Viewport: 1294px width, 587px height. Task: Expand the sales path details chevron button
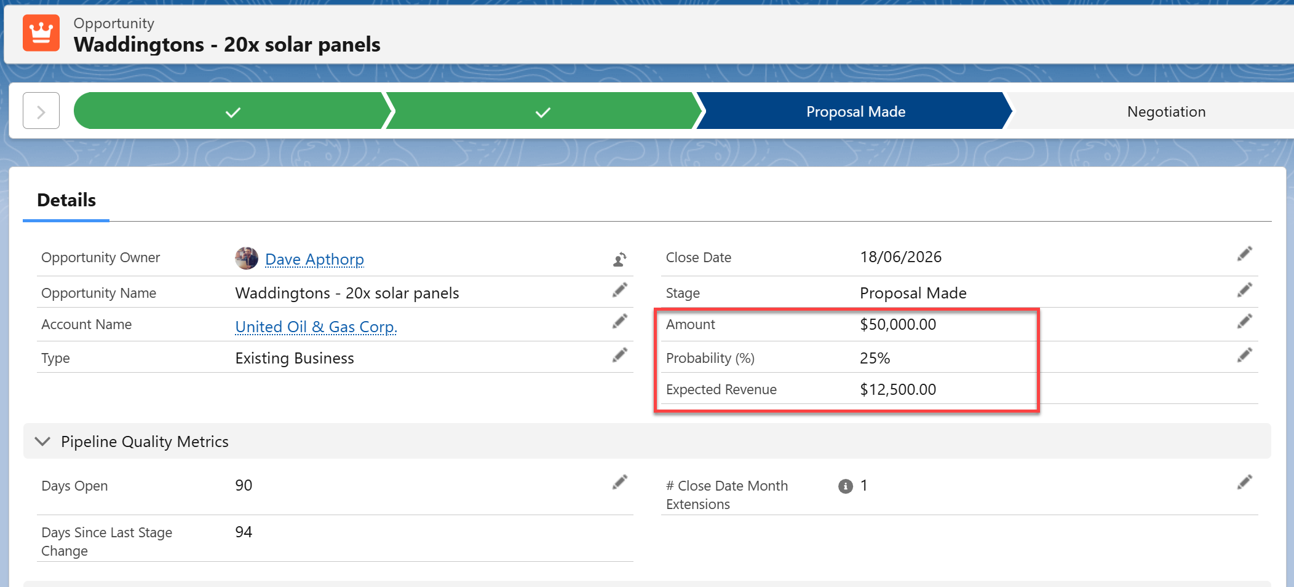41,111
